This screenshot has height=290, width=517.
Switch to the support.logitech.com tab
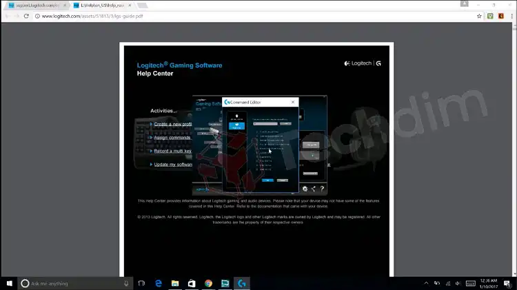tap(37, 6)
